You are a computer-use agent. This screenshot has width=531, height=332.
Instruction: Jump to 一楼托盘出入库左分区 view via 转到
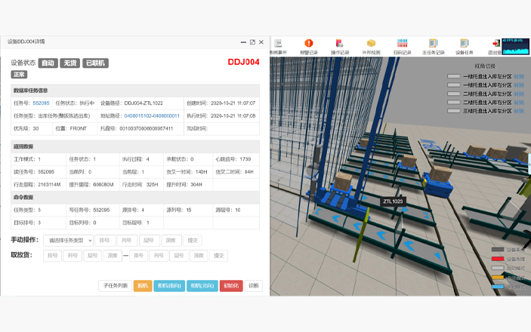(x=518, y=76)
